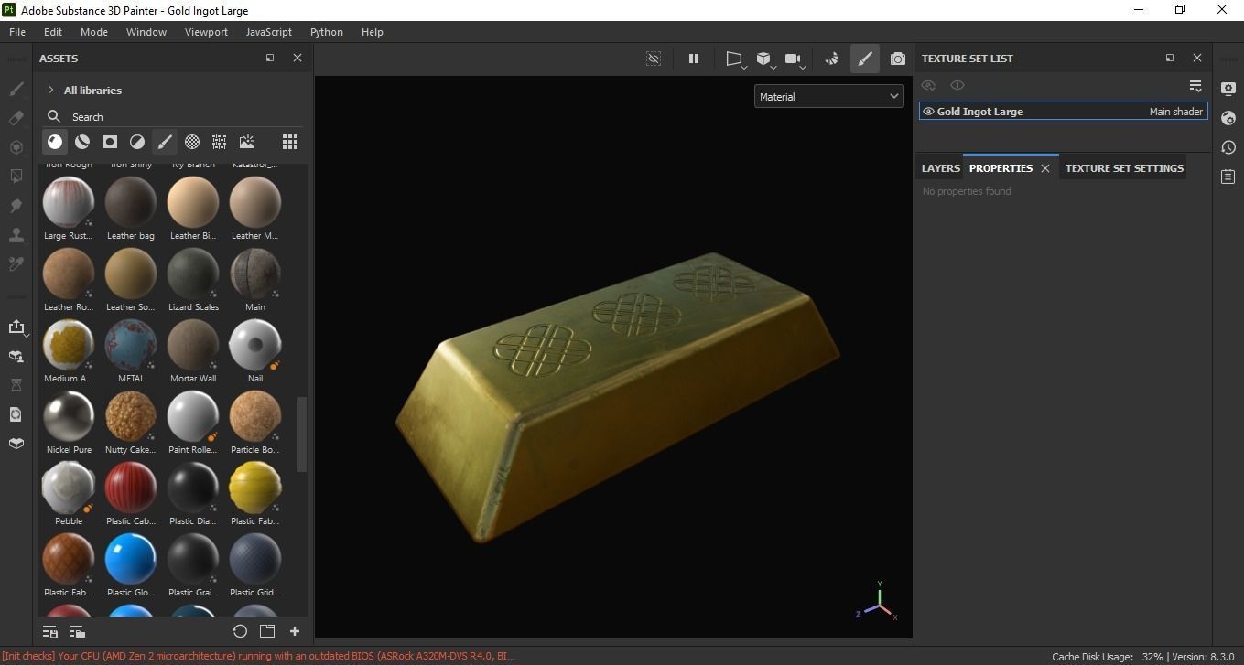1244x665 pixels.
Task: Click the folder icon at assets panel bottom
Action: point(267,631)
